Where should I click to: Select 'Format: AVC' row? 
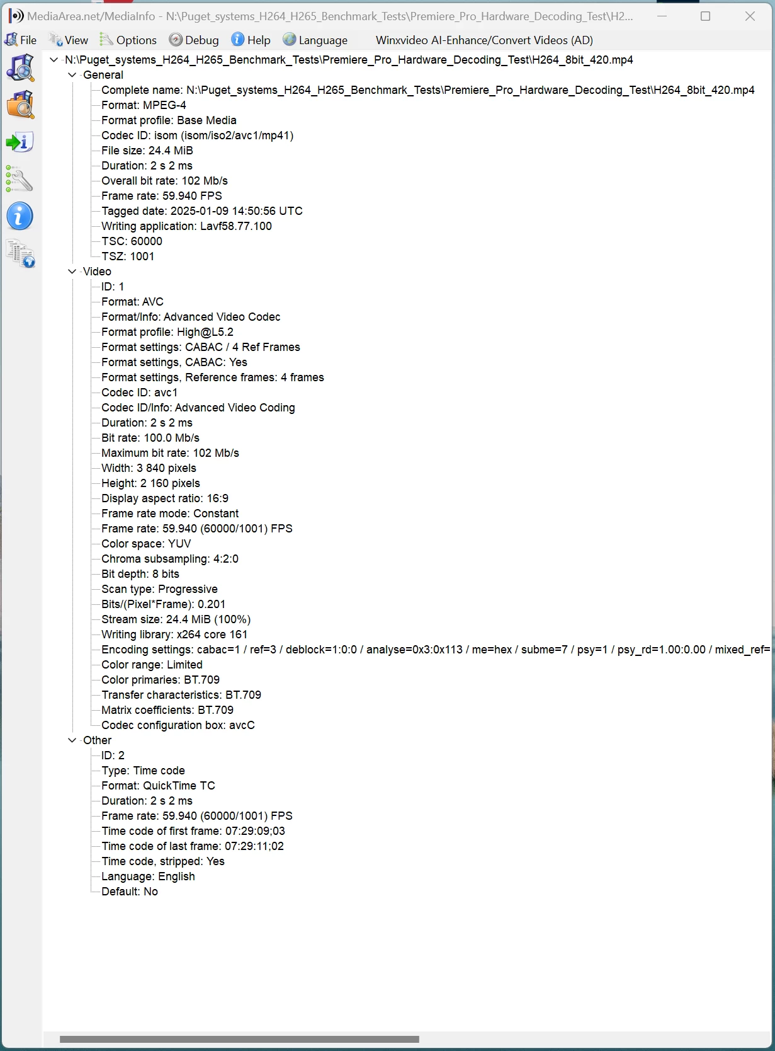[x=132, y=302]
